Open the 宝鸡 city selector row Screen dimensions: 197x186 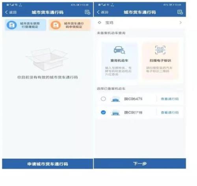(x=140, y=23)
